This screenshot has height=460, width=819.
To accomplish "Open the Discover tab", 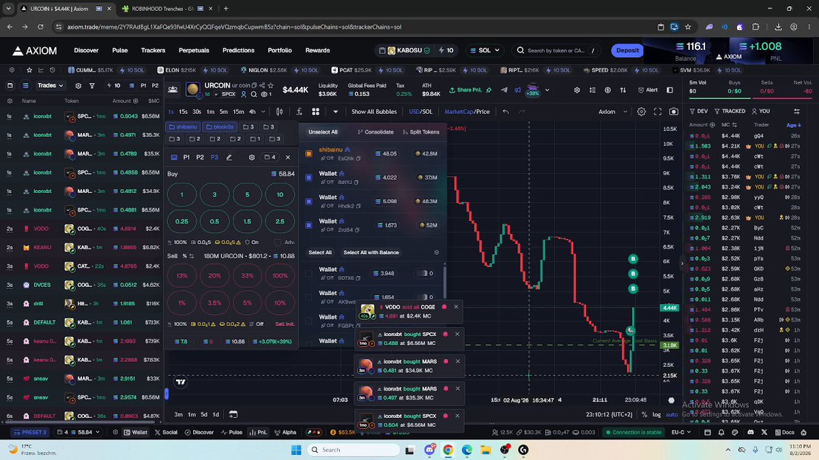I will (86, 50).
